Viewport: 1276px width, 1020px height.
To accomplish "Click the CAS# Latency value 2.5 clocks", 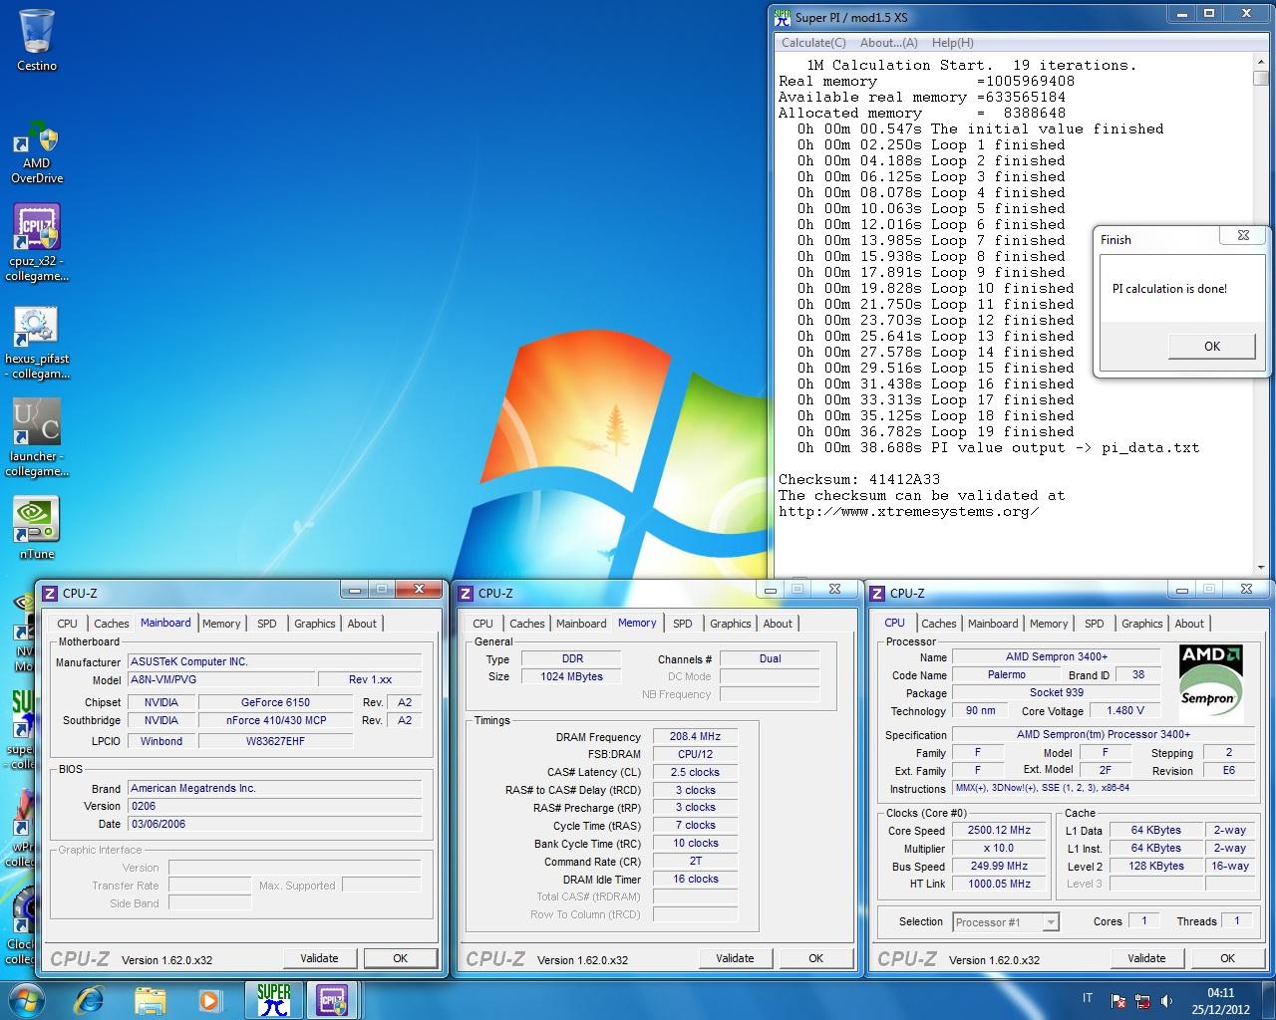I will click(x=696, y=772).
